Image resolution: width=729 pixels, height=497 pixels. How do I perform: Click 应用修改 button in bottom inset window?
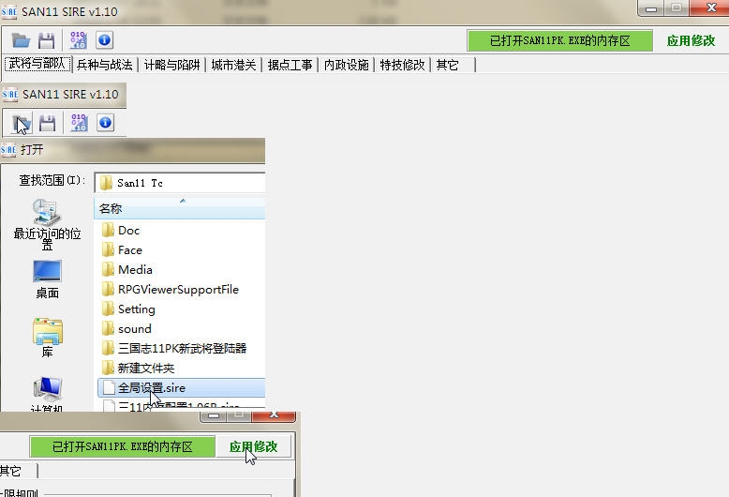(253, 446)
